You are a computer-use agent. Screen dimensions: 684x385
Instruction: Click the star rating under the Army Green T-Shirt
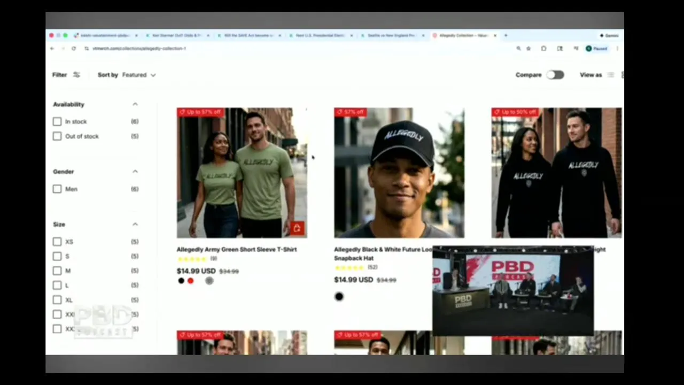[192, 259]
